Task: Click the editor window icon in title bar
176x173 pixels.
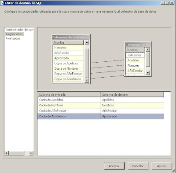Action: [2, 3]
